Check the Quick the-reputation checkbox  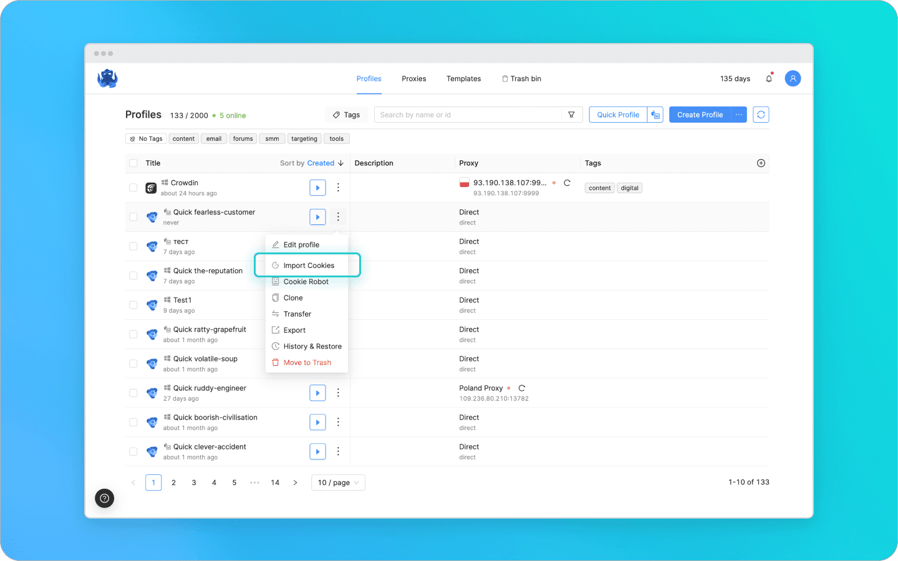133,276
